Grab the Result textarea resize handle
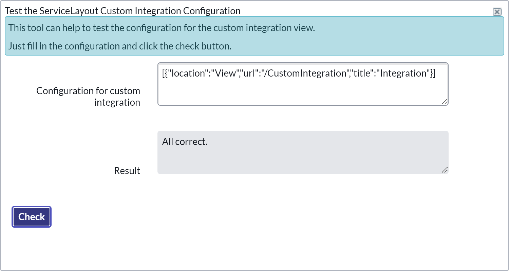 445,170
